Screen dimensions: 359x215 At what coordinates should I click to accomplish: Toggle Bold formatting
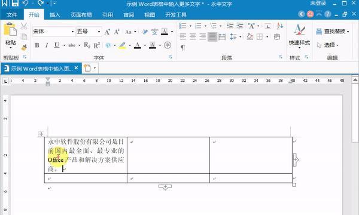(37, 45)
